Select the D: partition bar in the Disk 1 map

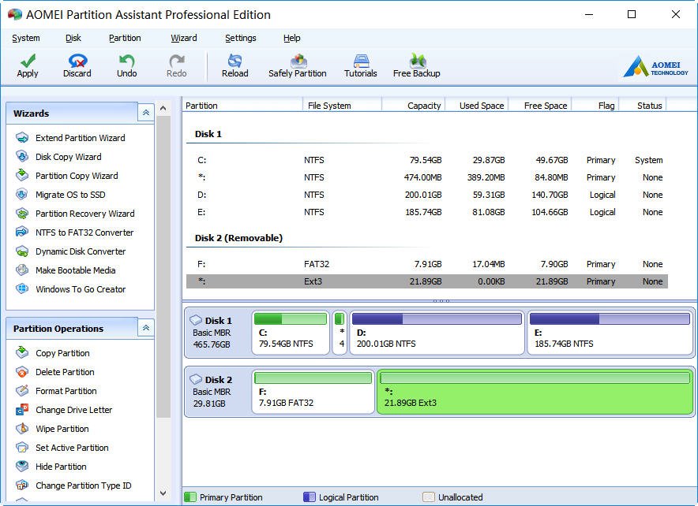[x=437, y=332]
